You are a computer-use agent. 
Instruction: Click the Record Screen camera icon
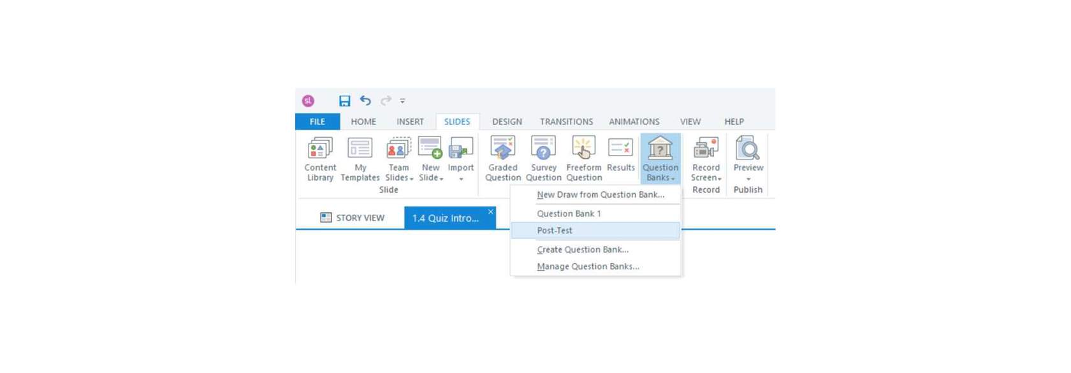(x=706, y=148)
